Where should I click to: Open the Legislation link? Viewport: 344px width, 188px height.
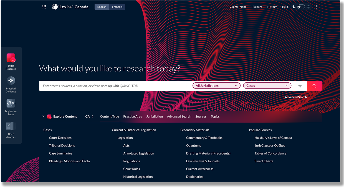[125, 138]
